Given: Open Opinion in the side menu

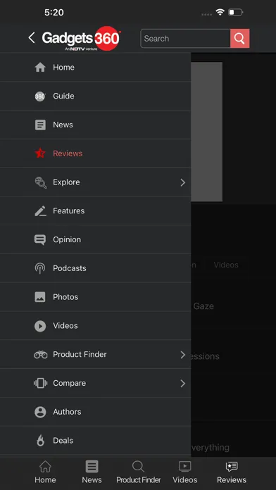Looking at the screenshot, I should point(67,239).
